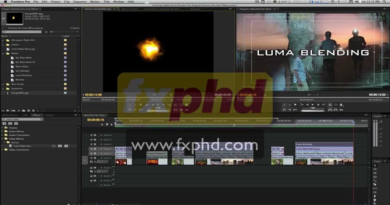
Task: Expand the CW-super-flight-010 bin
Action: pos(3,40)
